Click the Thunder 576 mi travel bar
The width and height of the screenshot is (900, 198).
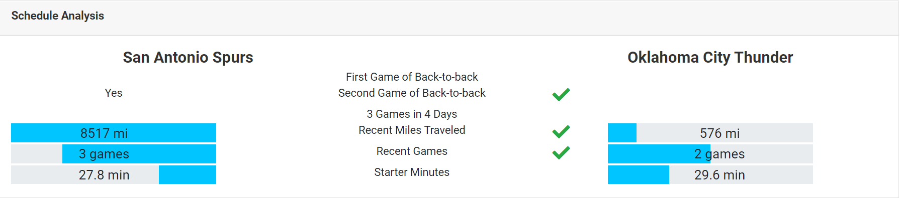(710, 133)
